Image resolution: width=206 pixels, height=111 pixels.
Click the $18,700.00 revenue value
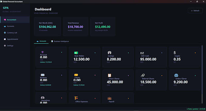pyautogui.click(x=75, y=27)
